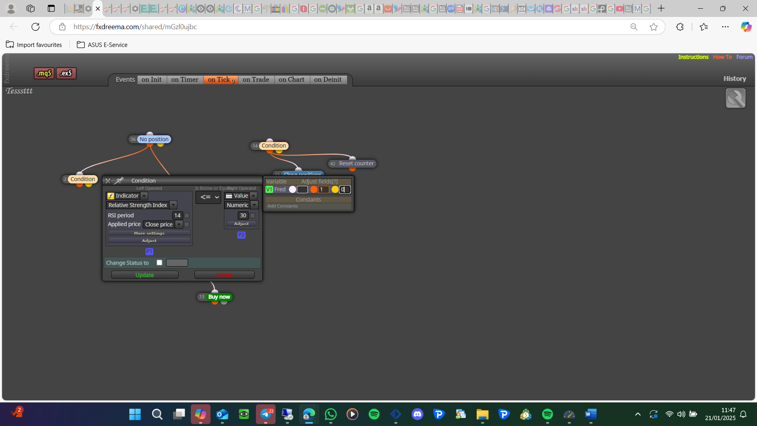Switch to the on Deinit event tab
Screen dimensions: 757x426
point(328,80)
